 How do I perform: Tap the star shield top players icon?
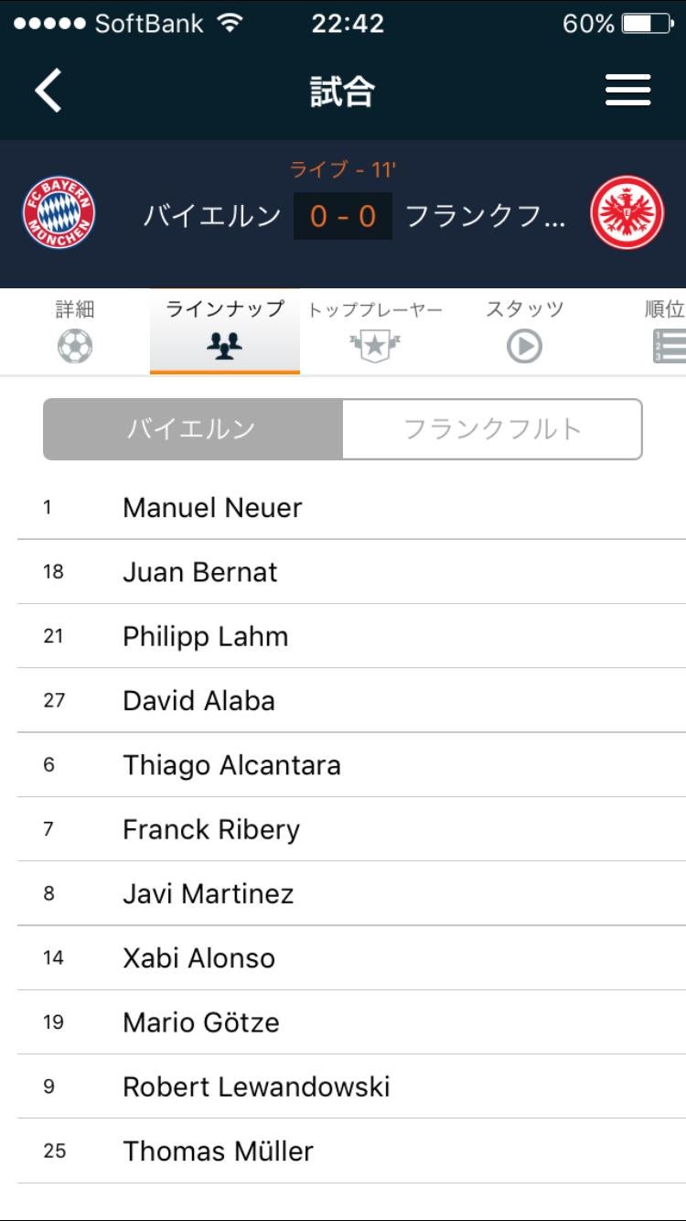pos(375,347)
